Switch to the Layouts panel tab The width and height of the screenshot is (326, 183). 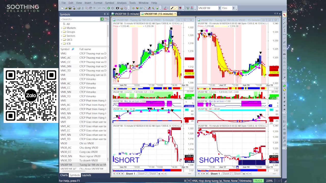click(86, 175)
